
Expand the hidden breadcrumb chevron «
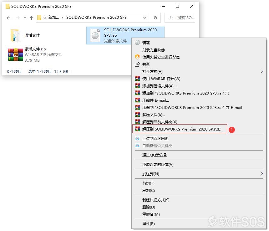point(45,18)
